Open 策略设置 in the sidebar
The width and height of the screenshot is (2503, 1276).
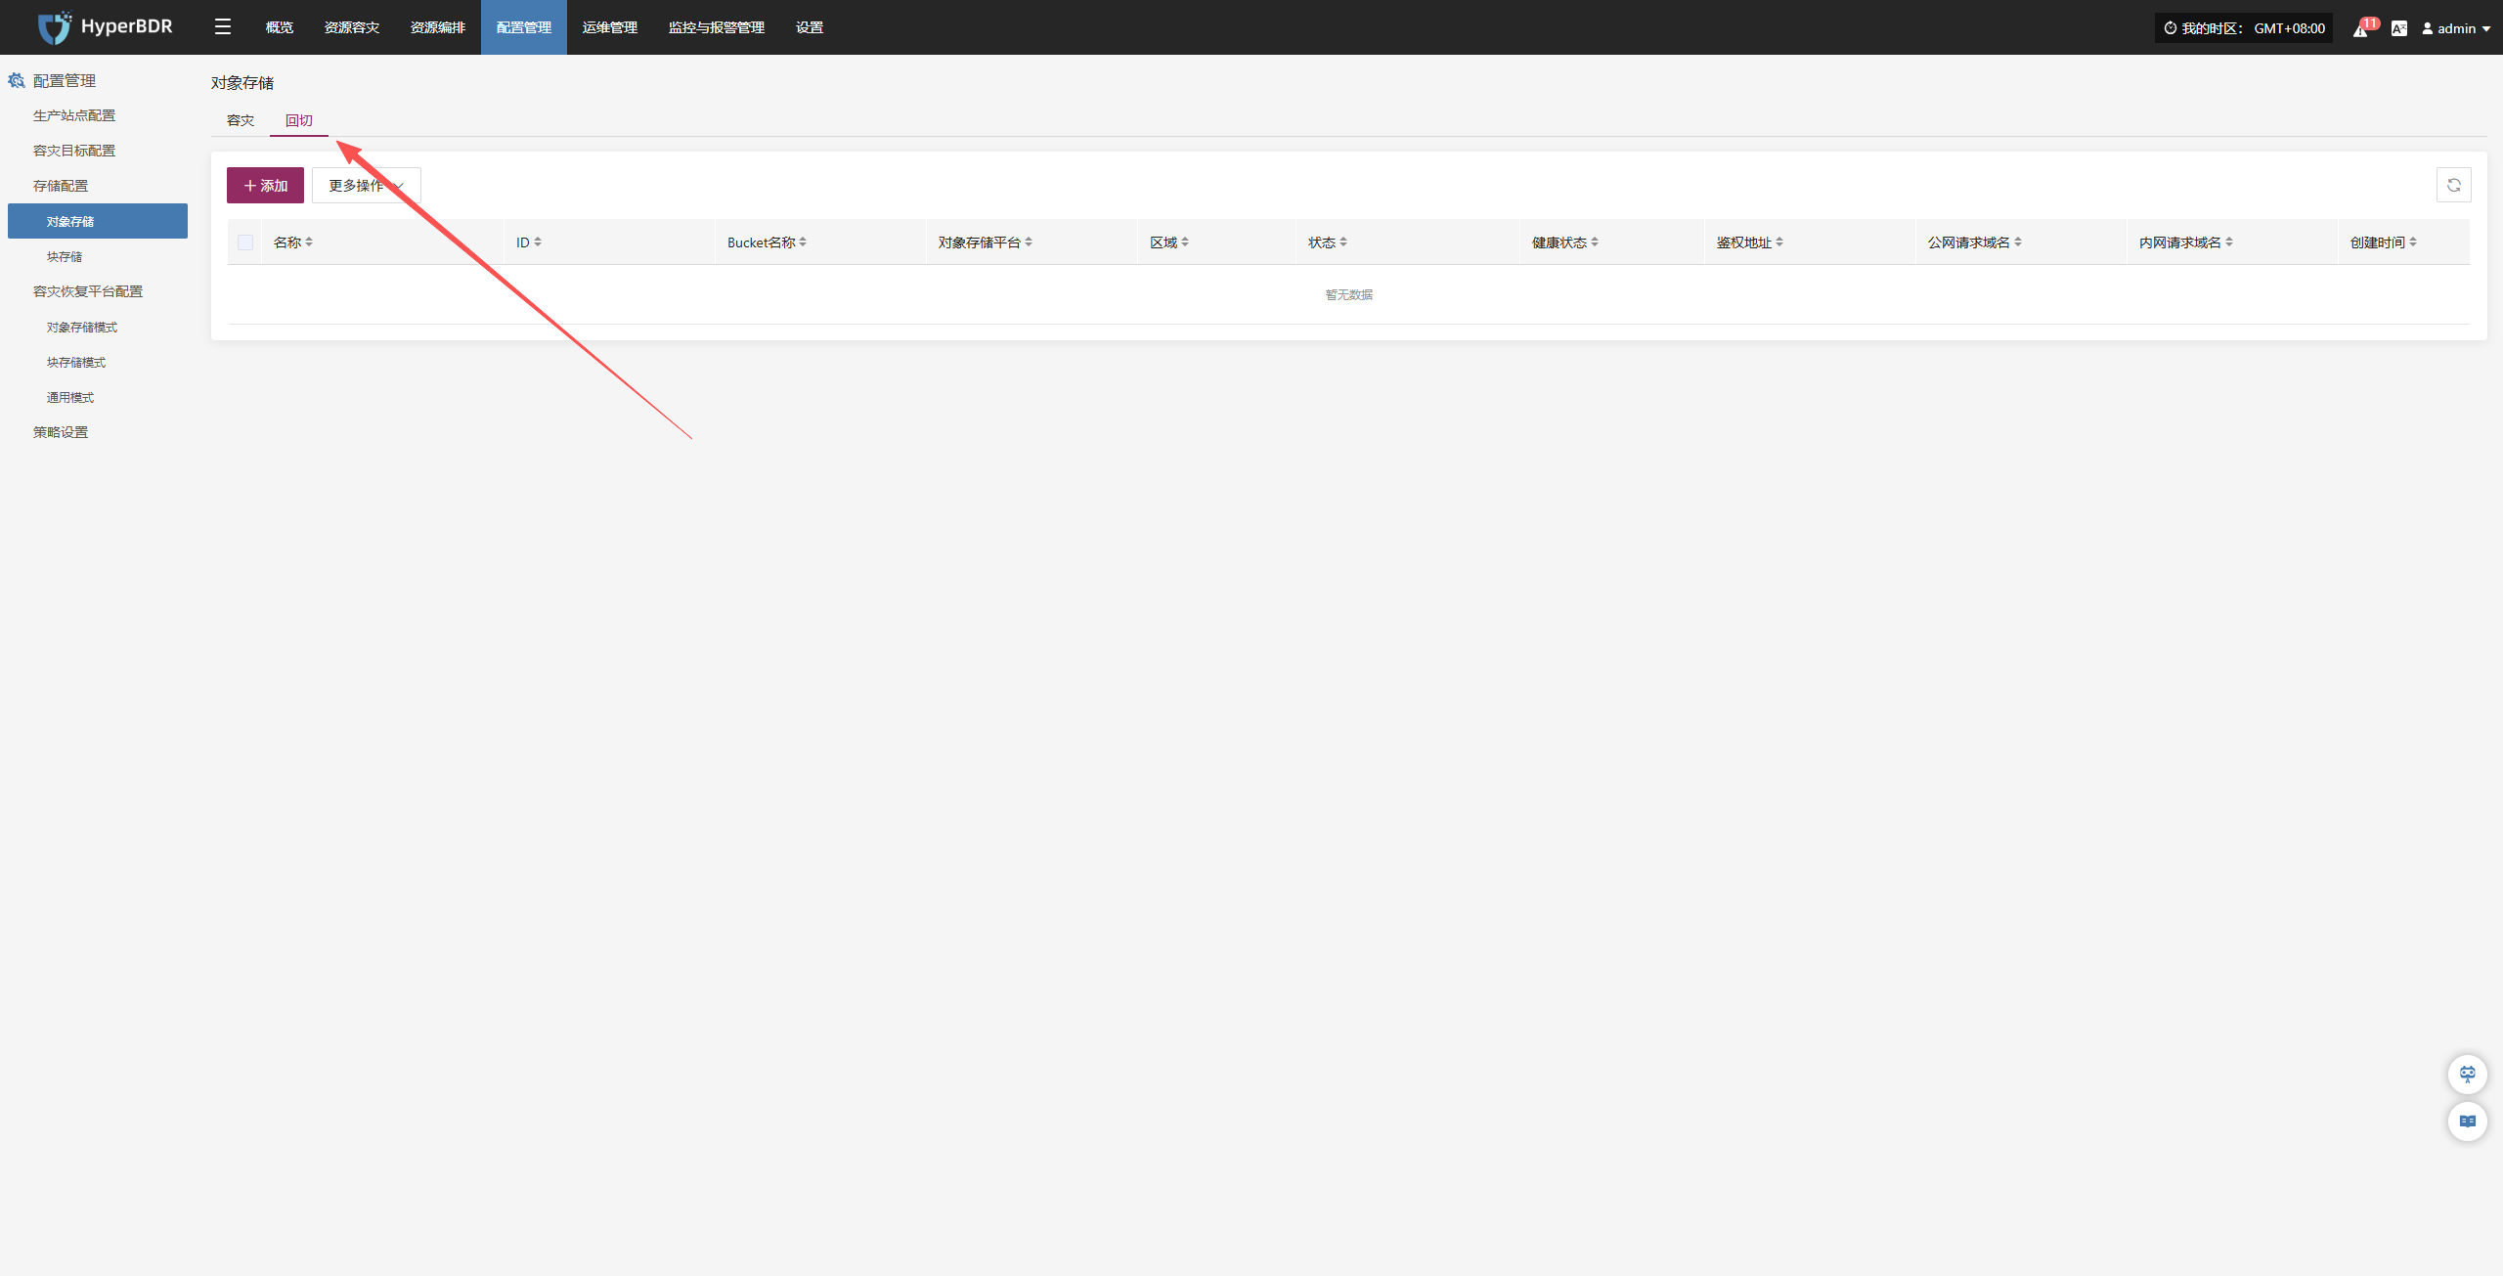(x=61, y=432)
